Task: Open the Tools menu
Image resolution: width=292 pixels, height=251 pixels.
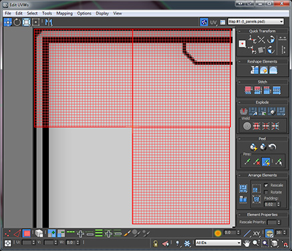Action: coord(47,13)
